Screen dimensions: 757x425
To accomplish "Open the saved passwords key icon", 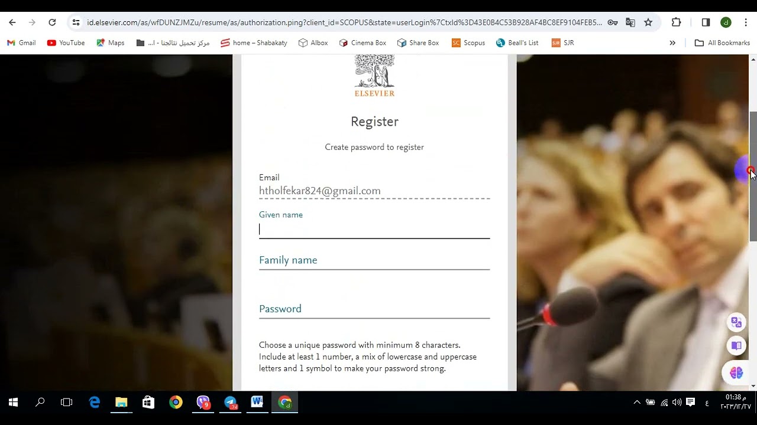I will coord(613,22).
